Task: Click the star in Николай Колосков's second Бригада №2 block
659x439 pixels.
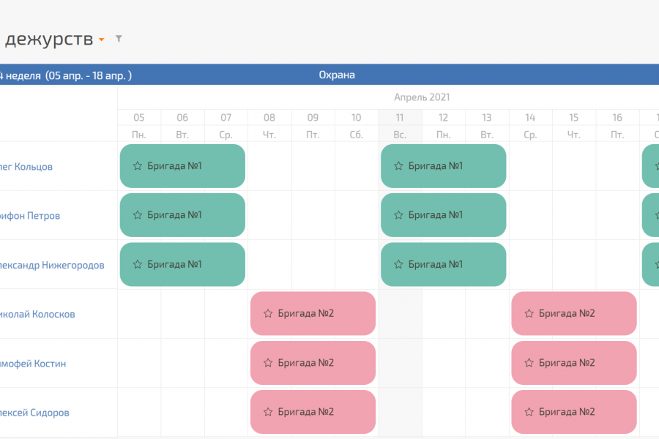Action: pyautogui.click(x=529, y=314)
